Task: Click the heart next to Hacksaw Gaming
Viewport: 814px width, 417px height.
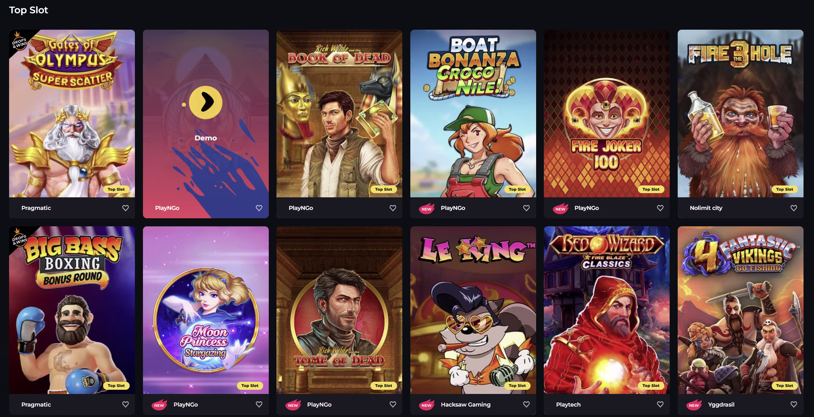Action: click(x=526, y=404)
